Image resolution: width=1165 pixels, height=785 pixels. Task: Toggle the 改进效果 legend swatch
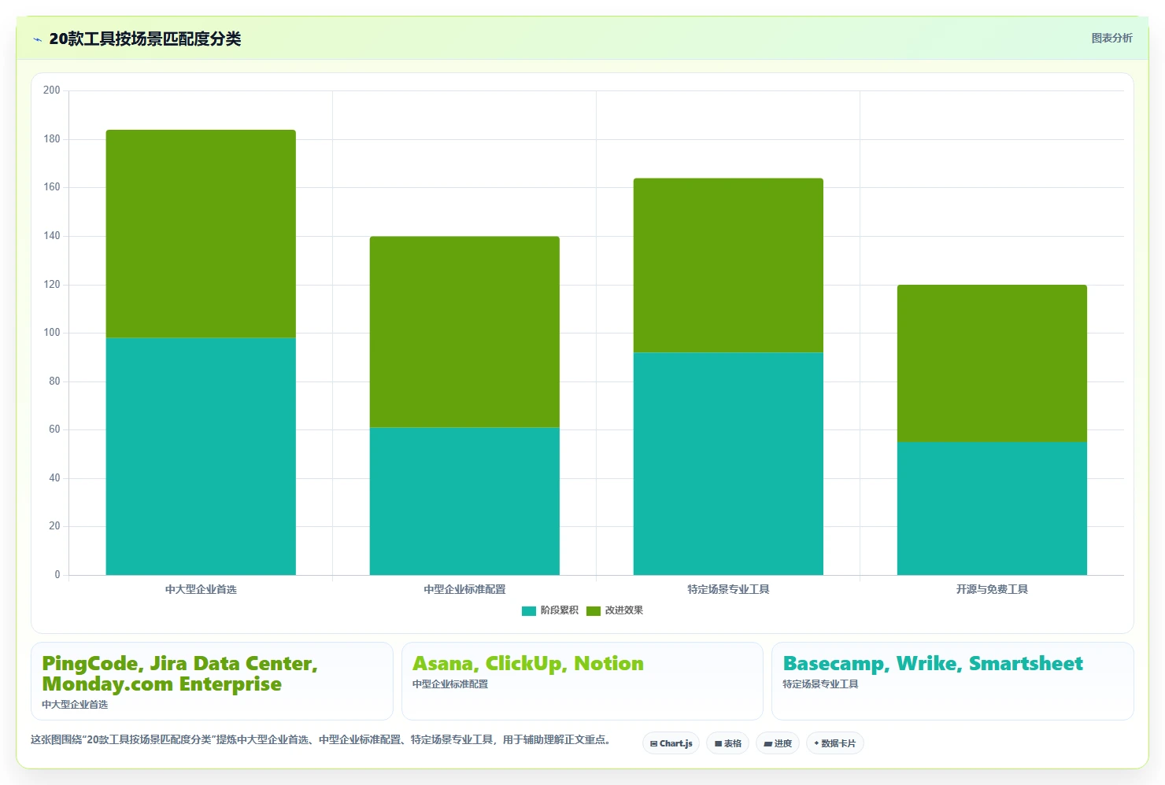click(x=594, y=610)
